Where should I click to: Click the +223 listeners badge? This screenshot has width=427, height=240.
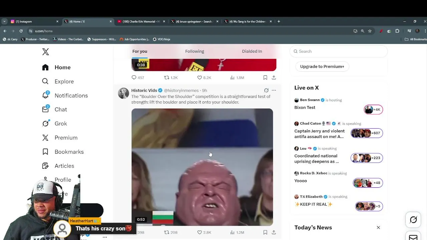click(367, 158)
